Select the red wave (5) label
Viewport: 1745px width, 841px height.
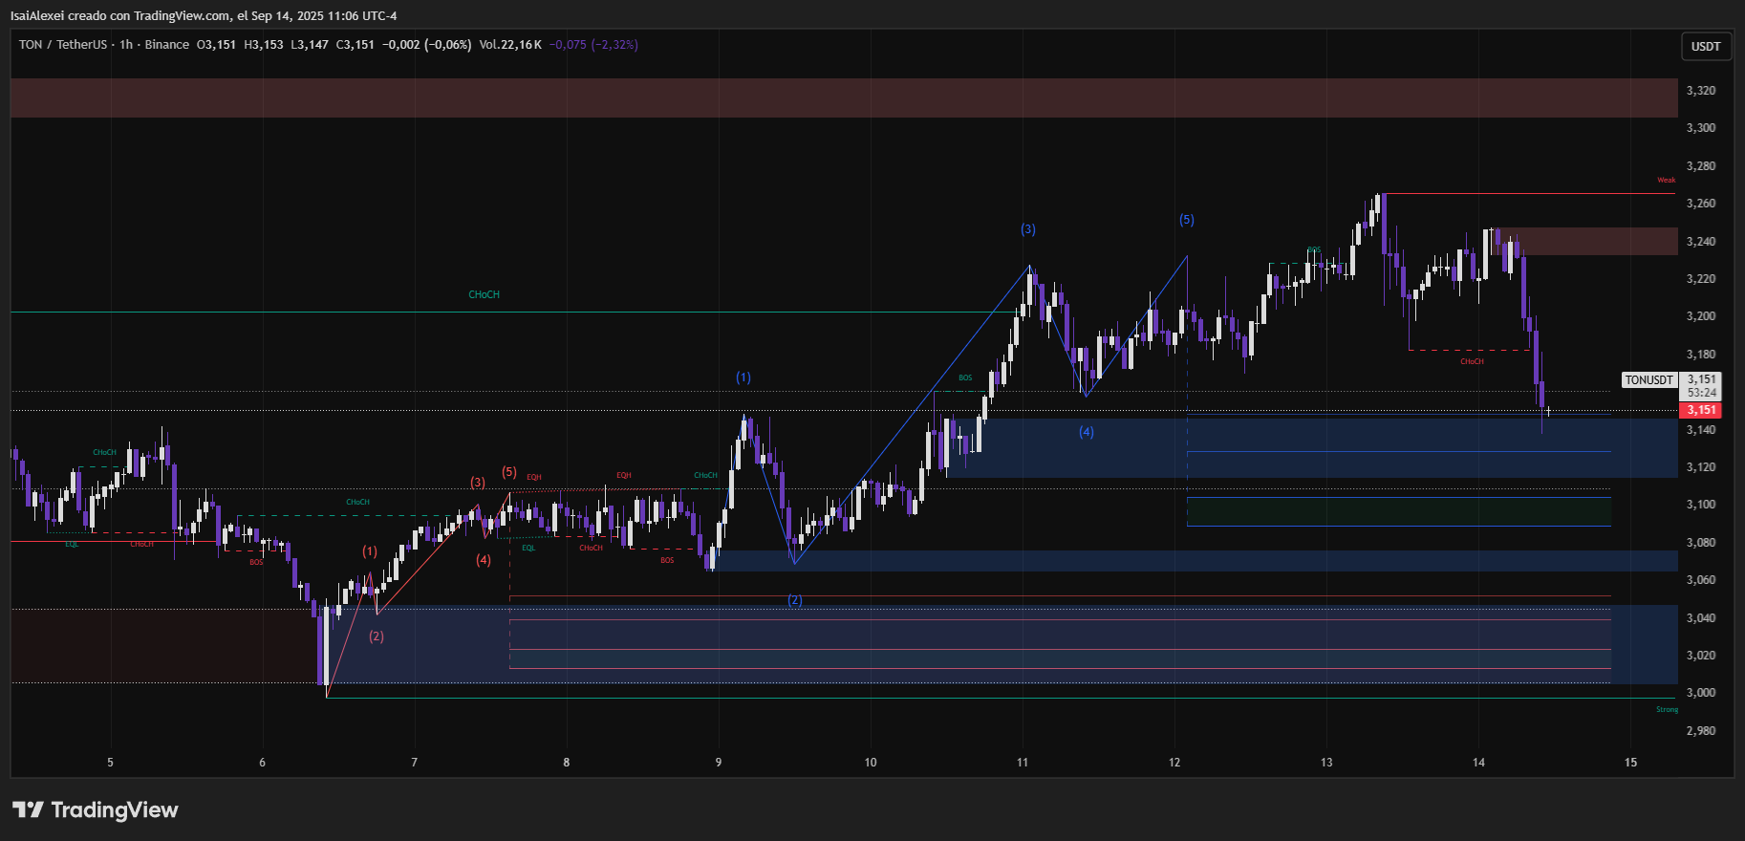coord(509,472)
